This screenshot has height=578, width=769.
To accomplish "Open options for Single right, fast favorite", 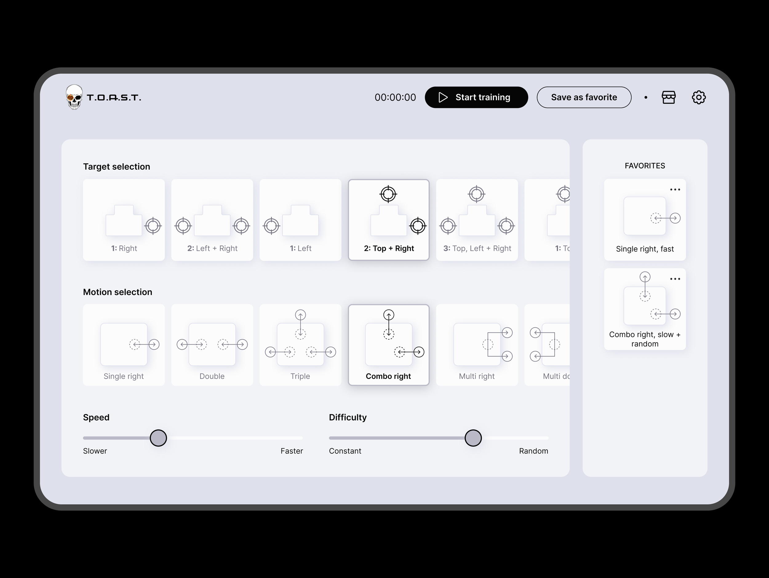I will [675, 190].
